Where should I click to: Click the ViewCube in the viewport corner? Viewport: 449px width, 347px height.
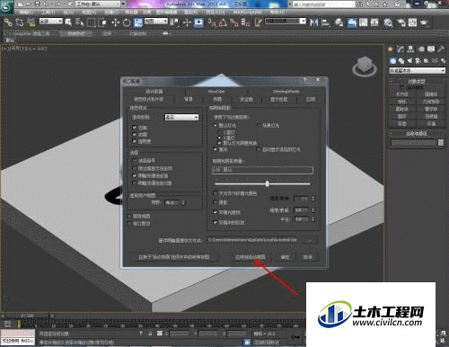coord(365,66)
